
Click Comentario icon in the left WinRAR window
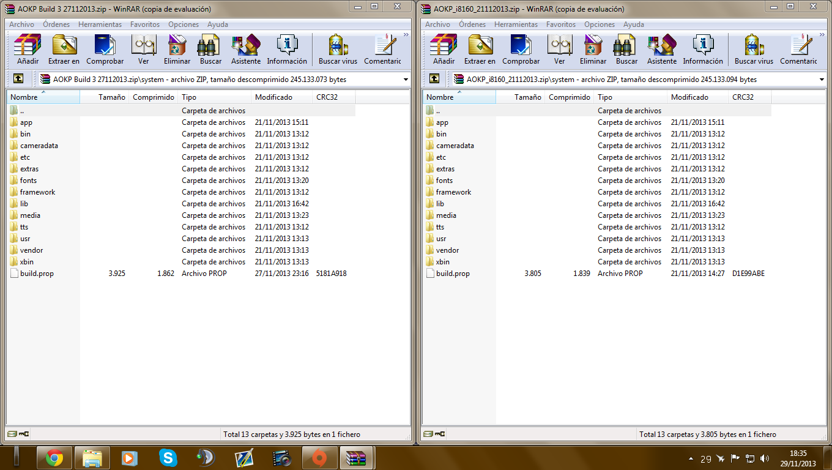(382, 50)
